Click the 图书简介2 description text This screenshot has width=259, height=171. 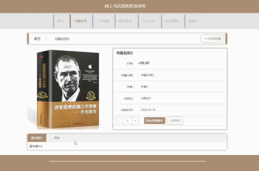tap(36, 146)
